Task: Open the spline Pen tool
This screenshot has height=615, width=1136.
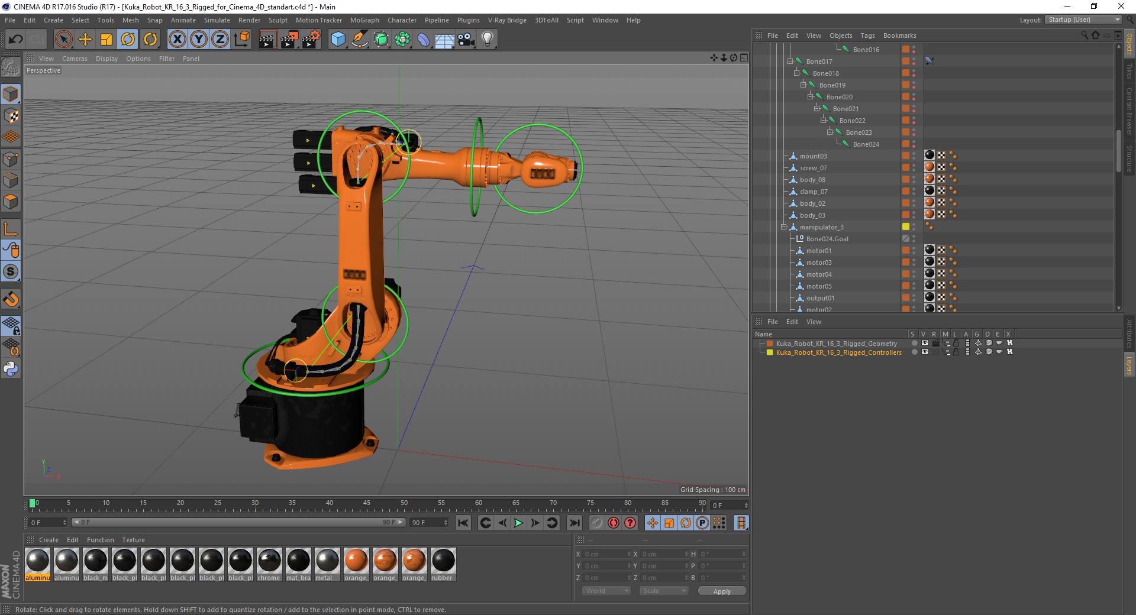Action: point(359,40)
